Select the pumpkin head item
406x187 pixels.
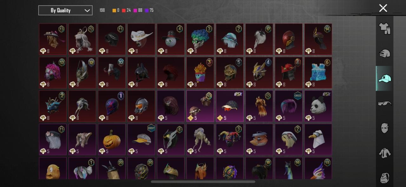(x=112, y=140)
